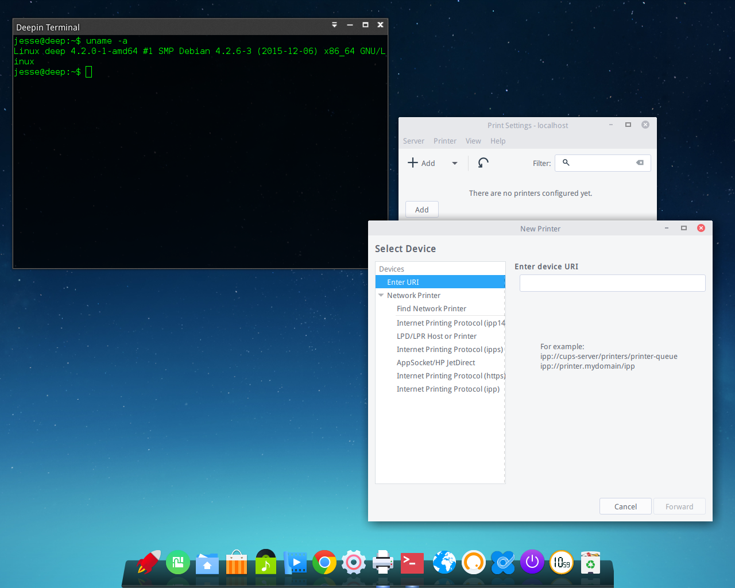Screen dimensions: 735x588
Task: Click the refresh icon in Print Settings toolbar
Action: pyautogui.click(x=483, y=163)
